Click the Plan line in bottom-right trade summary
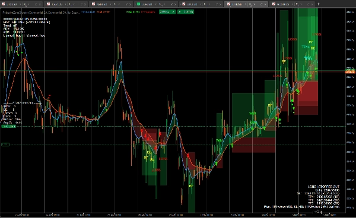The width and height of the screenshot is (356, 218). [x=301, y=207]
